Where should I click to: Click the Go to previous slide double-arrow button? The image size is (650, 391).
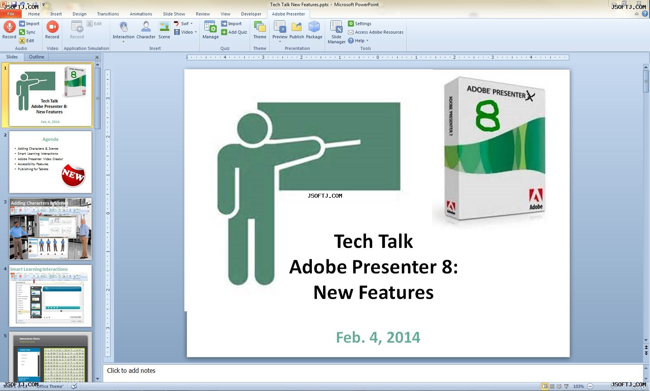click(646, 347)
